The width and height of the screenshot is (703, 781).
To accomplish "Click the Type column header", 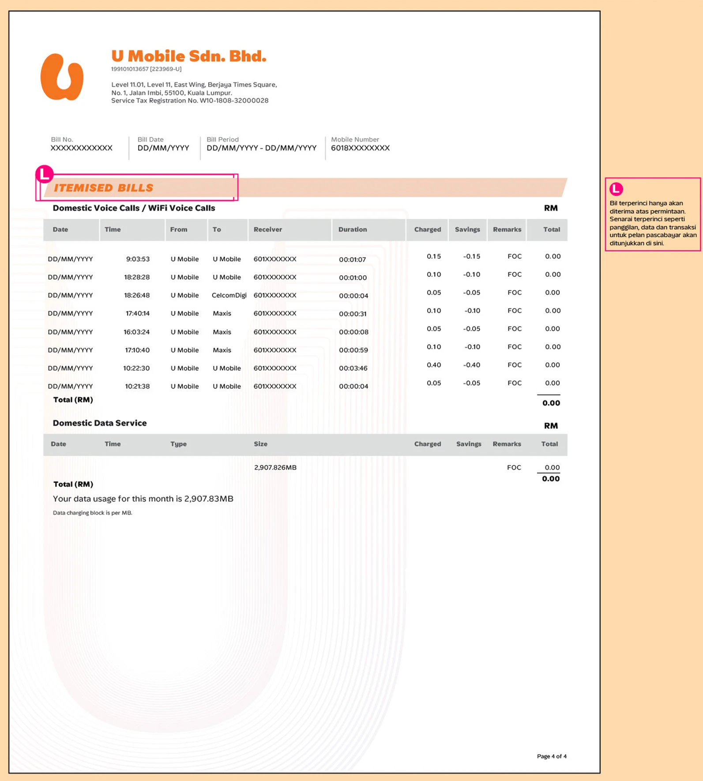I will click(x=179, y=444).
